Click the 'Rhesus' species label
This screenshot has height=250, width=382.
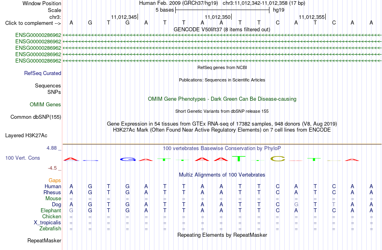(52, 193)
